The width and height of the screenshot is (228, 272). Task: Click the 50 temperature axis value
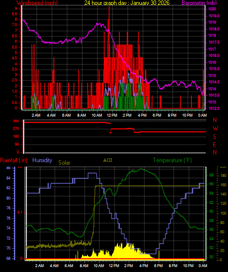pos(211,257)
